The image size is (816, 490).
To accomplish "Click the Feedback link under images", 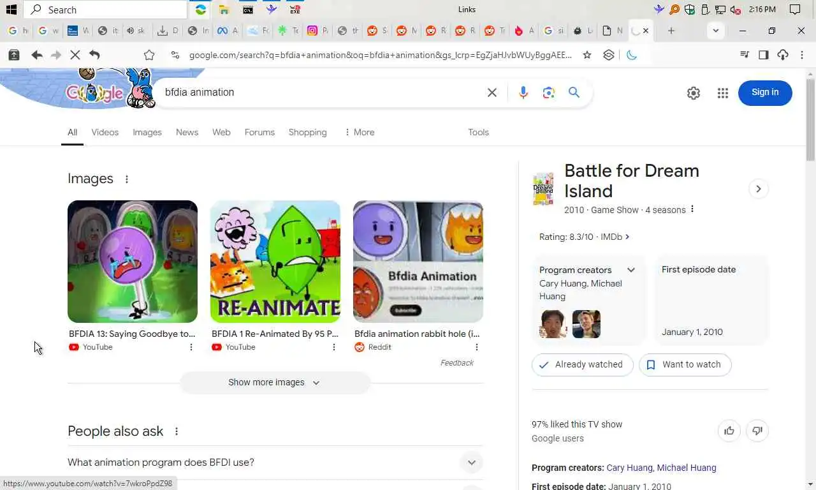I will click(x=457, y=363).
